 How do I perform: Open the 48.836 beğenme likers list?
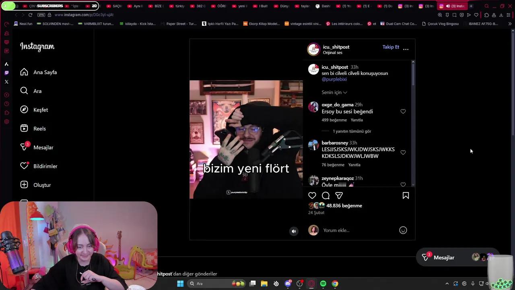pos(344,206)
